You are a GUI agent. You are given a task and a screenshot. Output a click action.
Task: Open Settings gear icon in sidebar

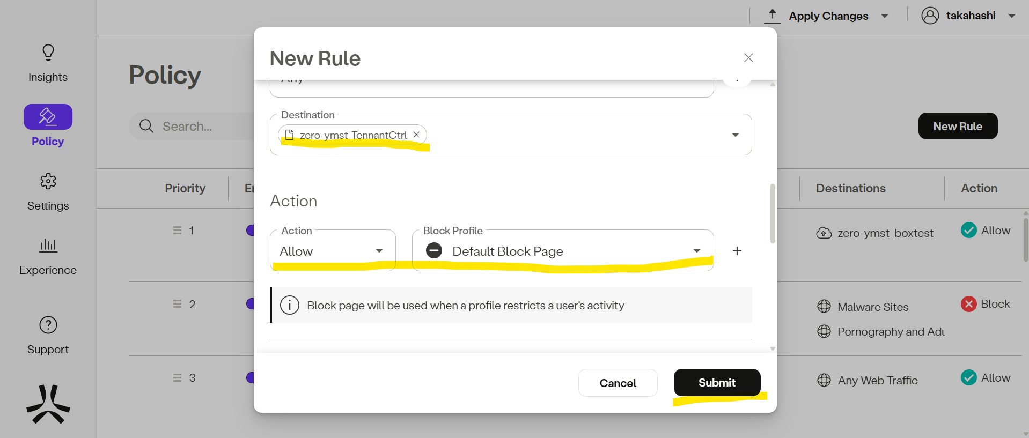click(x=48, y=181)
